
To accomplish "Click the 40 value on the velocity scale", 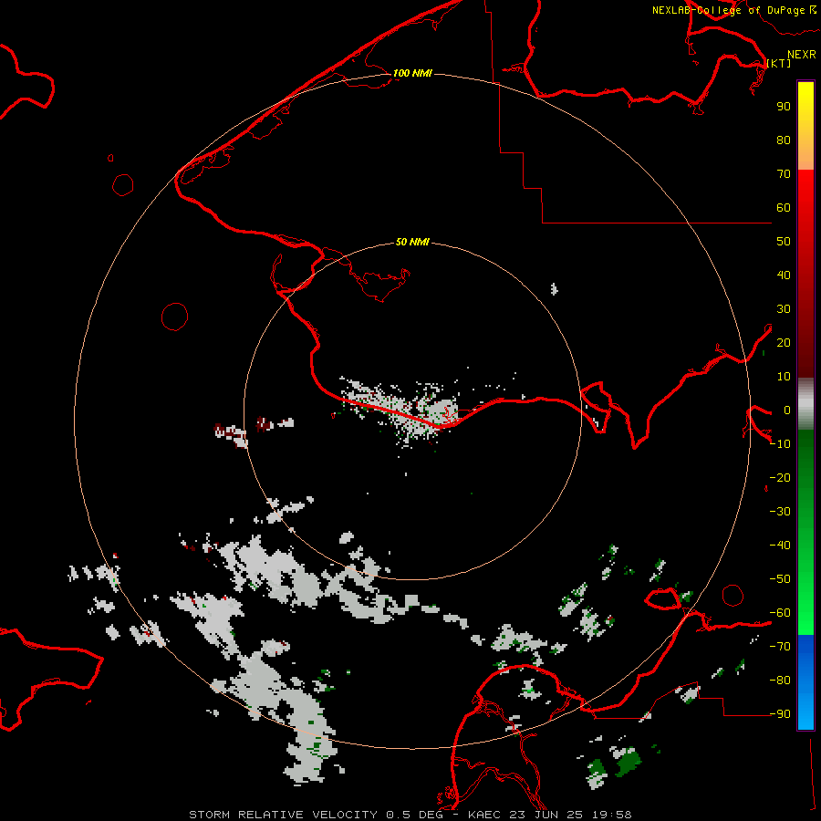I will (x=784, y=275).
